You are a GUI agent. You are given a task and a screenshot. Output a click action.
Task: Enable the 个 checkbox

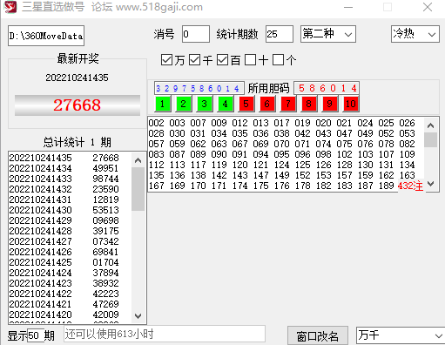278,60
